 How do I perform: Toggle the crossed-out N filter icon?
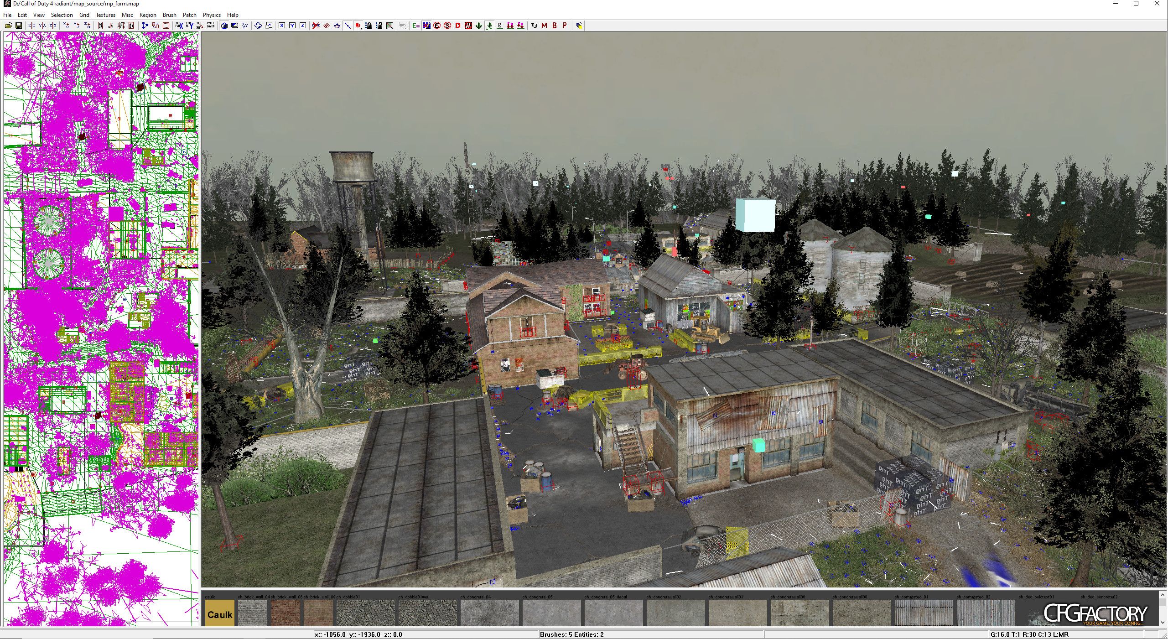click(468, 26)
